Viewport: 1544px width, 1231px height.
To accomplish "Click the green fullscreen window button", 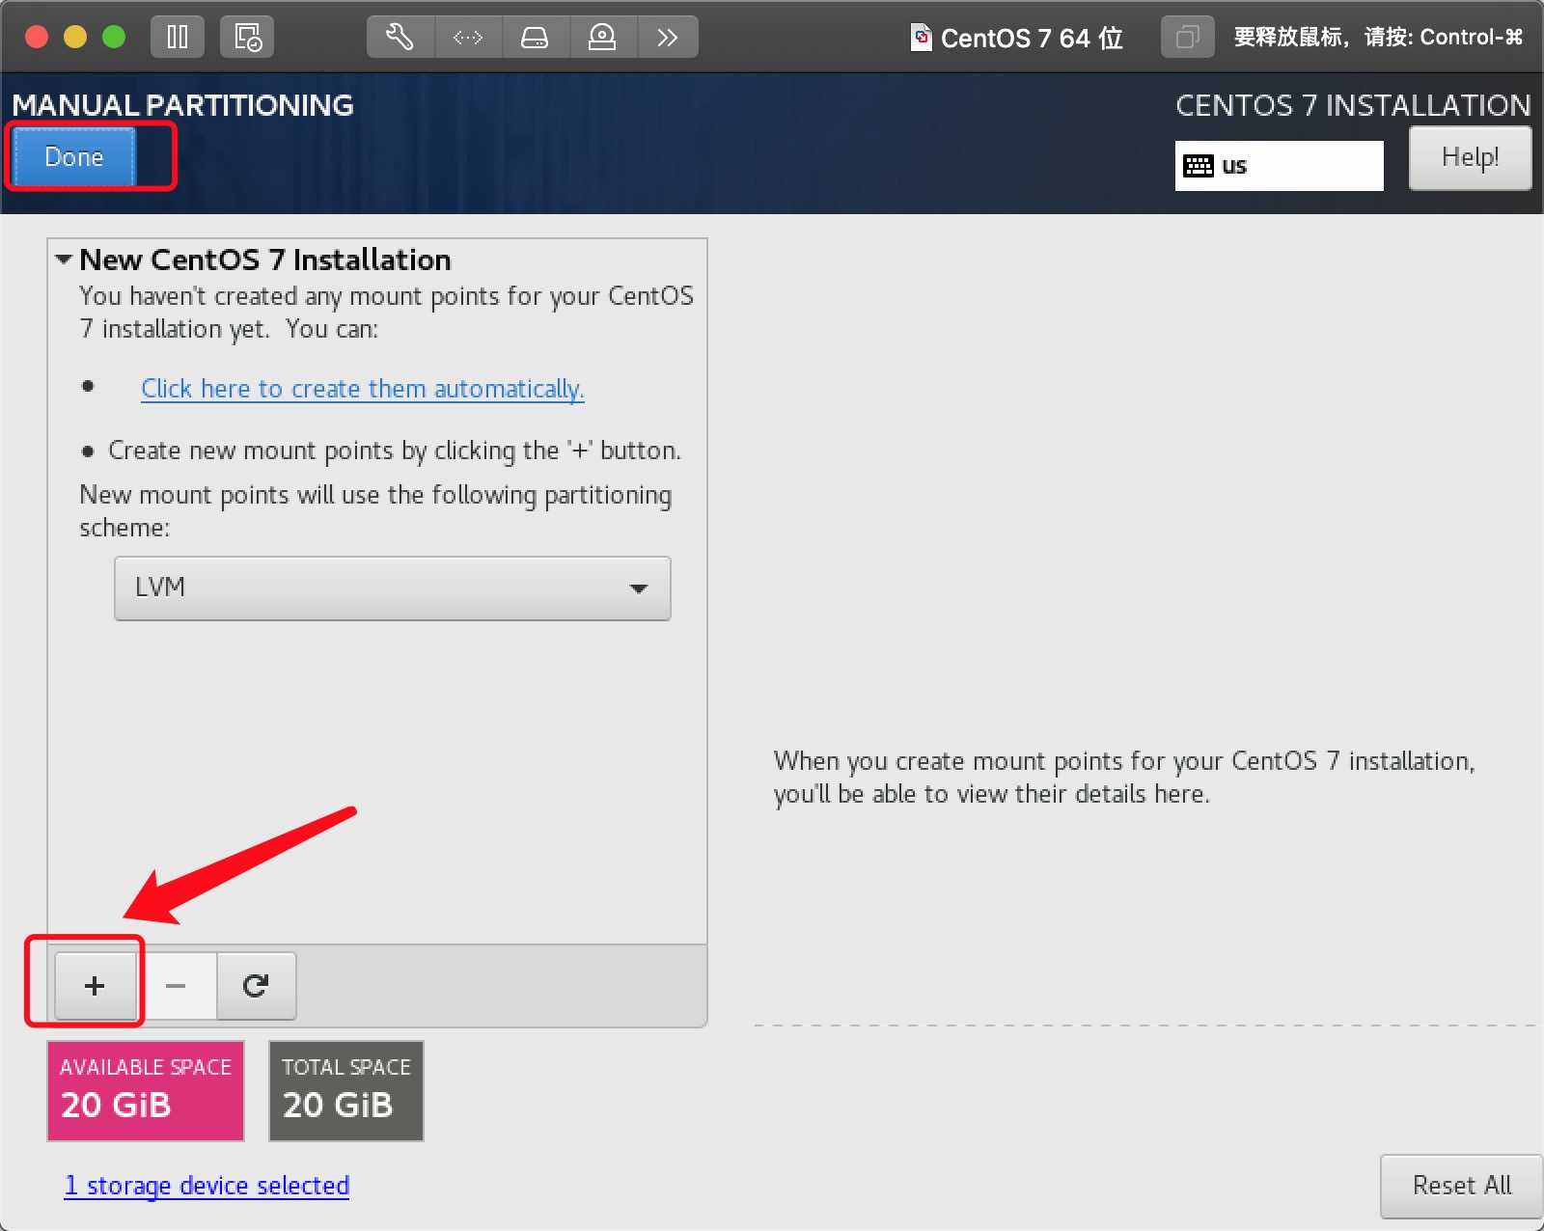I will (x=114, y=37).
